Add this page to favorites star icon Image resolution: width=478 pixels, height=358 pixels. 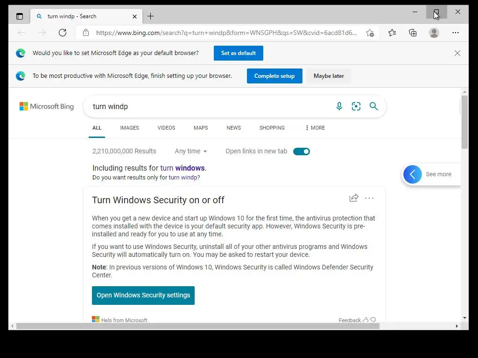370,33
